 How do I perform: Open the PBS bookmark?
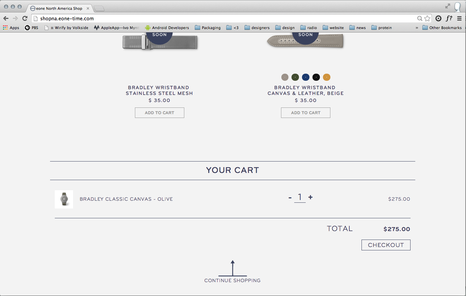pos(31,28)
